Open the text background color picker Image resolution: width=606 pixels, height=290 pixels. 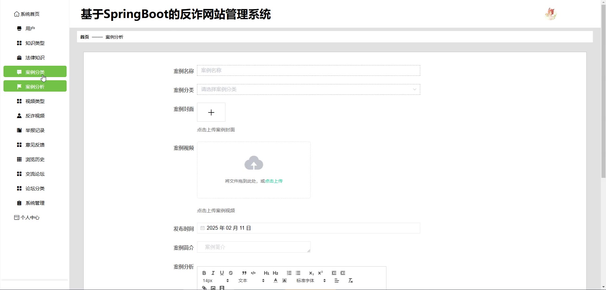tap(284, 281)
